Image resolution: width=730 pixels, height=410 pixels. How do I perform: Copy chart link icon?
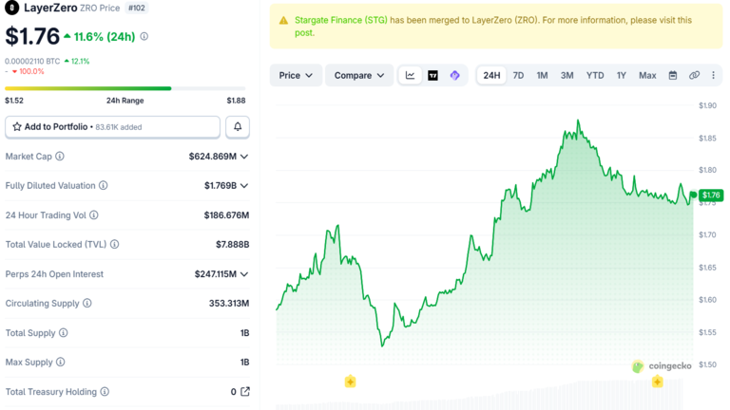coord(694,75)
